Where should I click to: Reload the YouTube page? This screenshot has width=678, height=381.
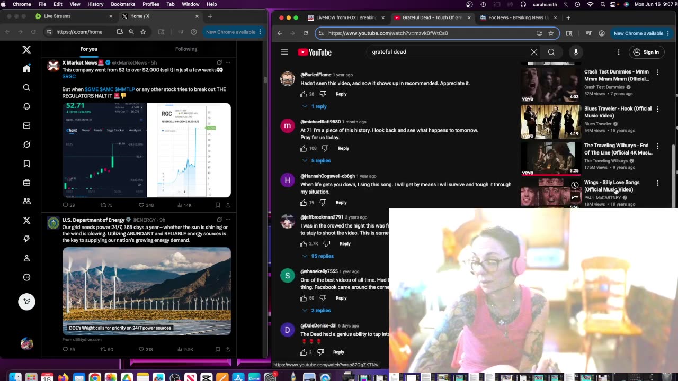pos(306,33)
